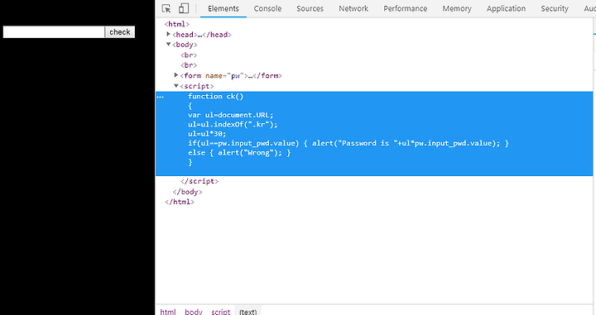Viewport: 596px width, 315px height.
Task: Click the html breadcrumb
Action: [x=168, y=312]
